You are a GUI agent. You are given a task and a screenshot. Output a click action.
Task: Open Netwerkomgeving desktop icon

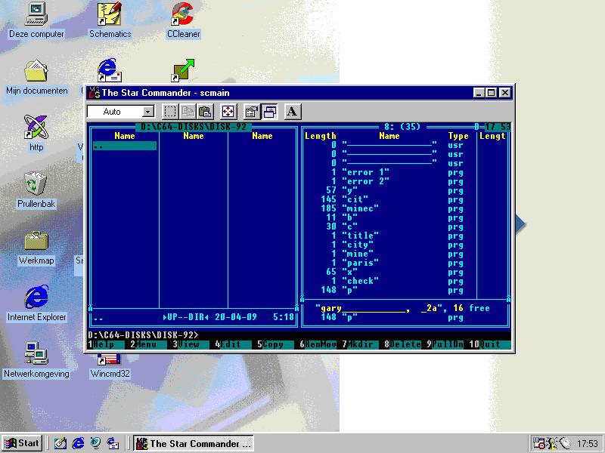click(36, 360)
